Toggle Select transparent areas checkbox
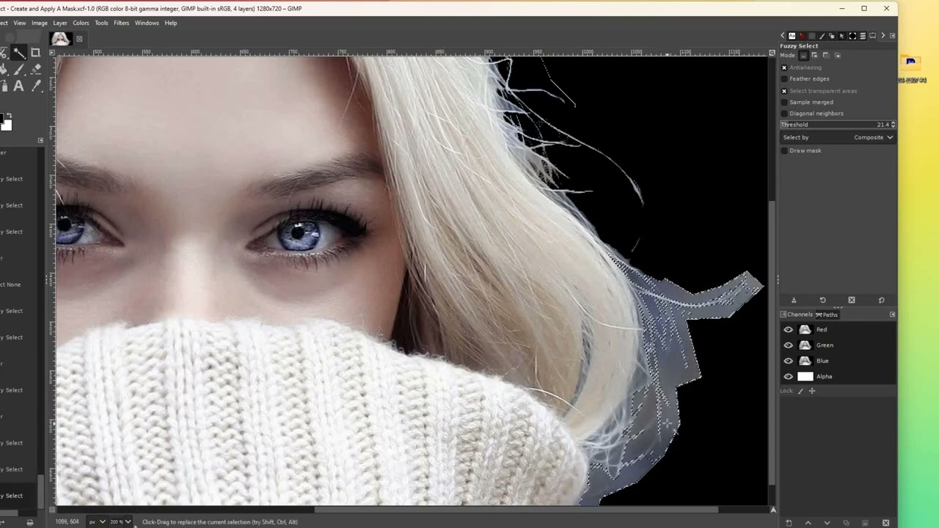The height and width of the screenshot is (528, 939). coord(784,91)
